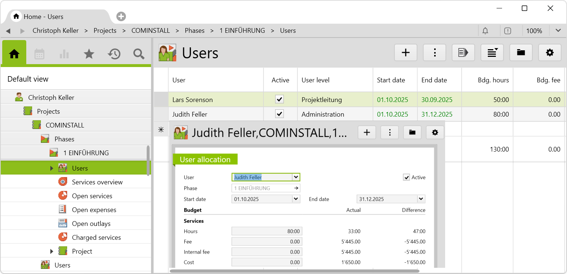Add a new user with the main plus button
Viewport: 567px width, 274px height.
click(x=406, y=53)
